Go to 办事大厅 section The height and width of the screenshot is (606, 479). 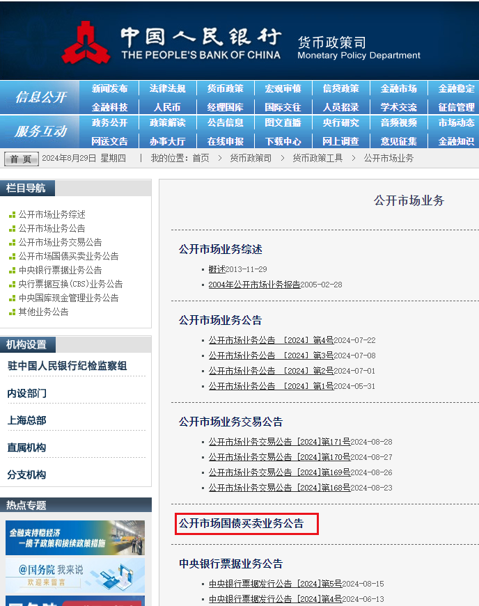167,141
